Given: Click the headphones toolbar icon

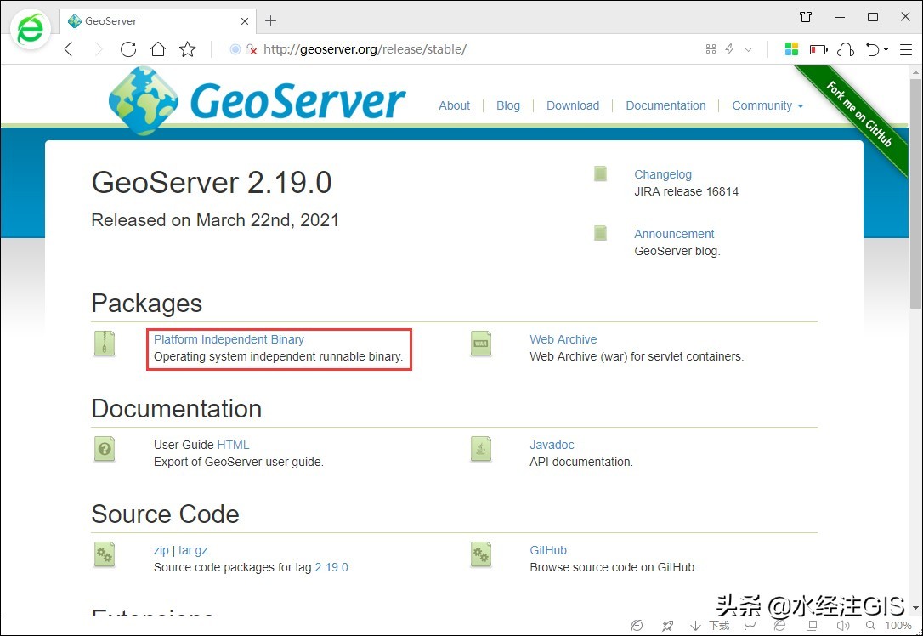Looking at the screenshot, I should 846,49.
